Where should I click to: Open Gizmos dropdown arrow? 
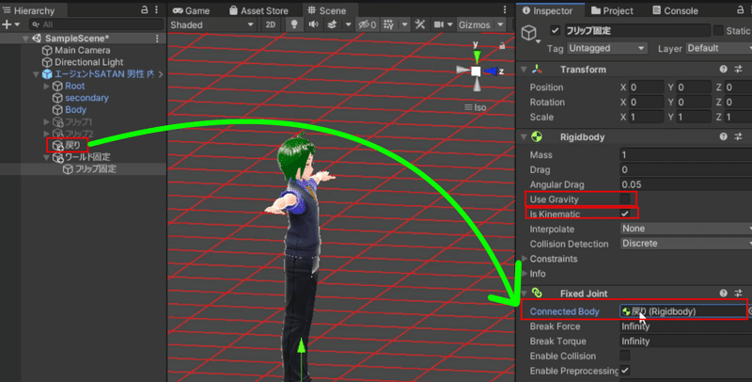click(x=500, y=24)
